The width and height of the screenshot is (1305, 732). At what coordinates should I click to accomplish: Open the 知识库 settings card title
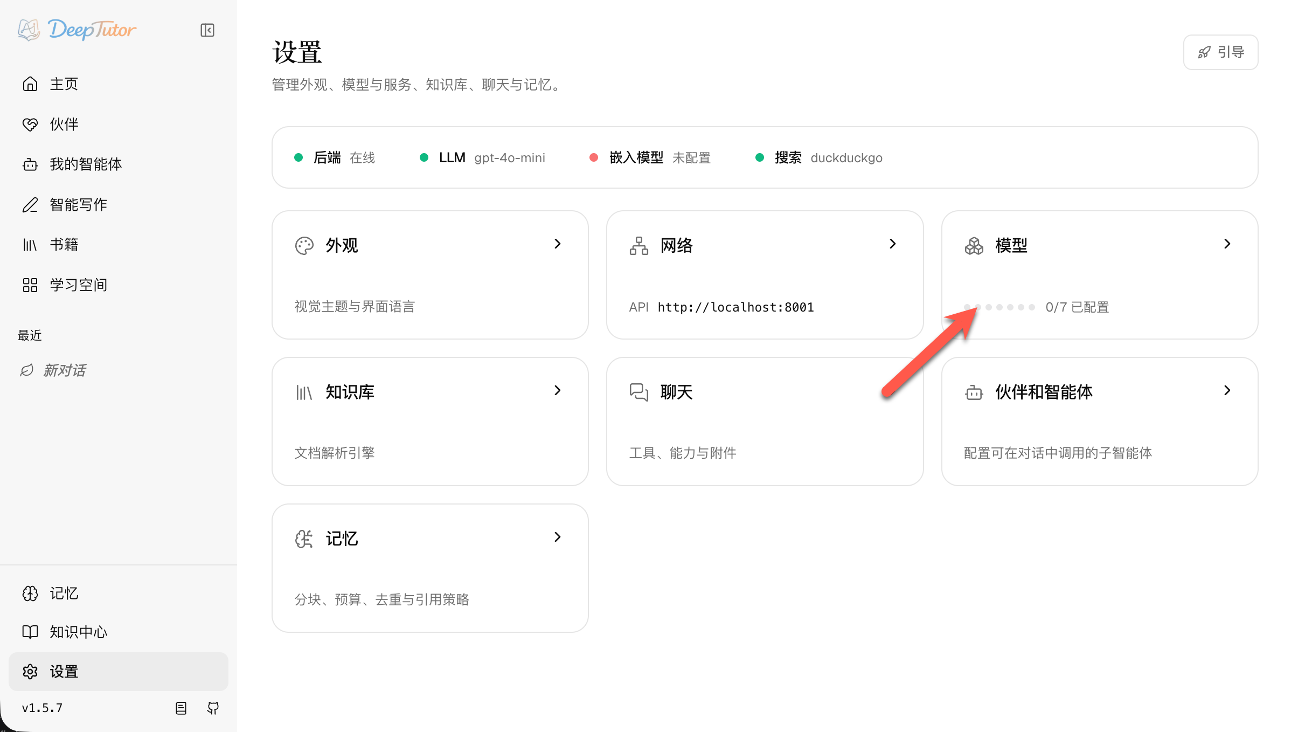350,392
